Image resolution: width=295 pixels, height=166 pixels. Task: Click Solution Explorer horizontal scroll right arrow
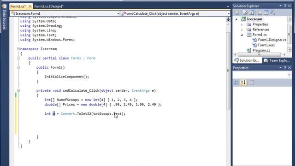click(x=284, y=55)
